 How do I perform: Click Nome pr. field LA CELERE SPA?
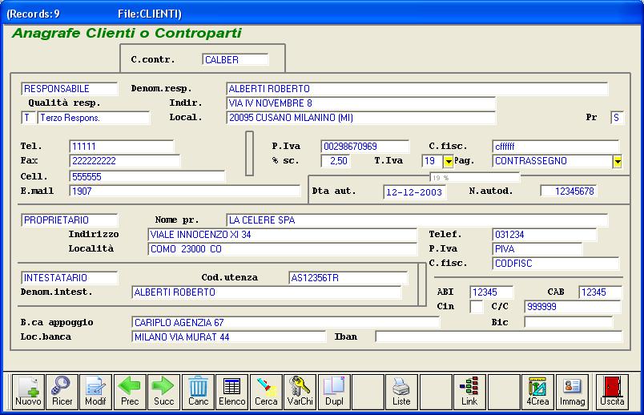(417, 220)
